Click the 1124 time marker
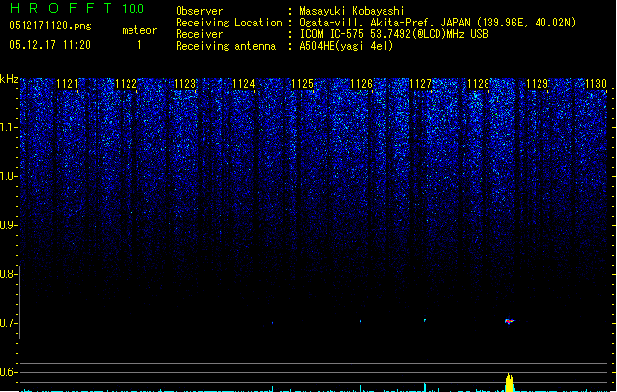The width and height of the screenshot is (617, 392). 243,84
